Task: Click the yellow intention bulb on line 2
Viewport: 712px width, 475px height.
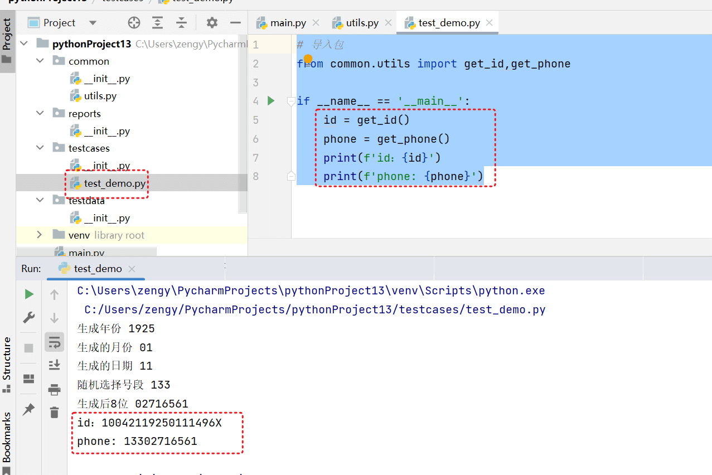Action: point(308,59)
